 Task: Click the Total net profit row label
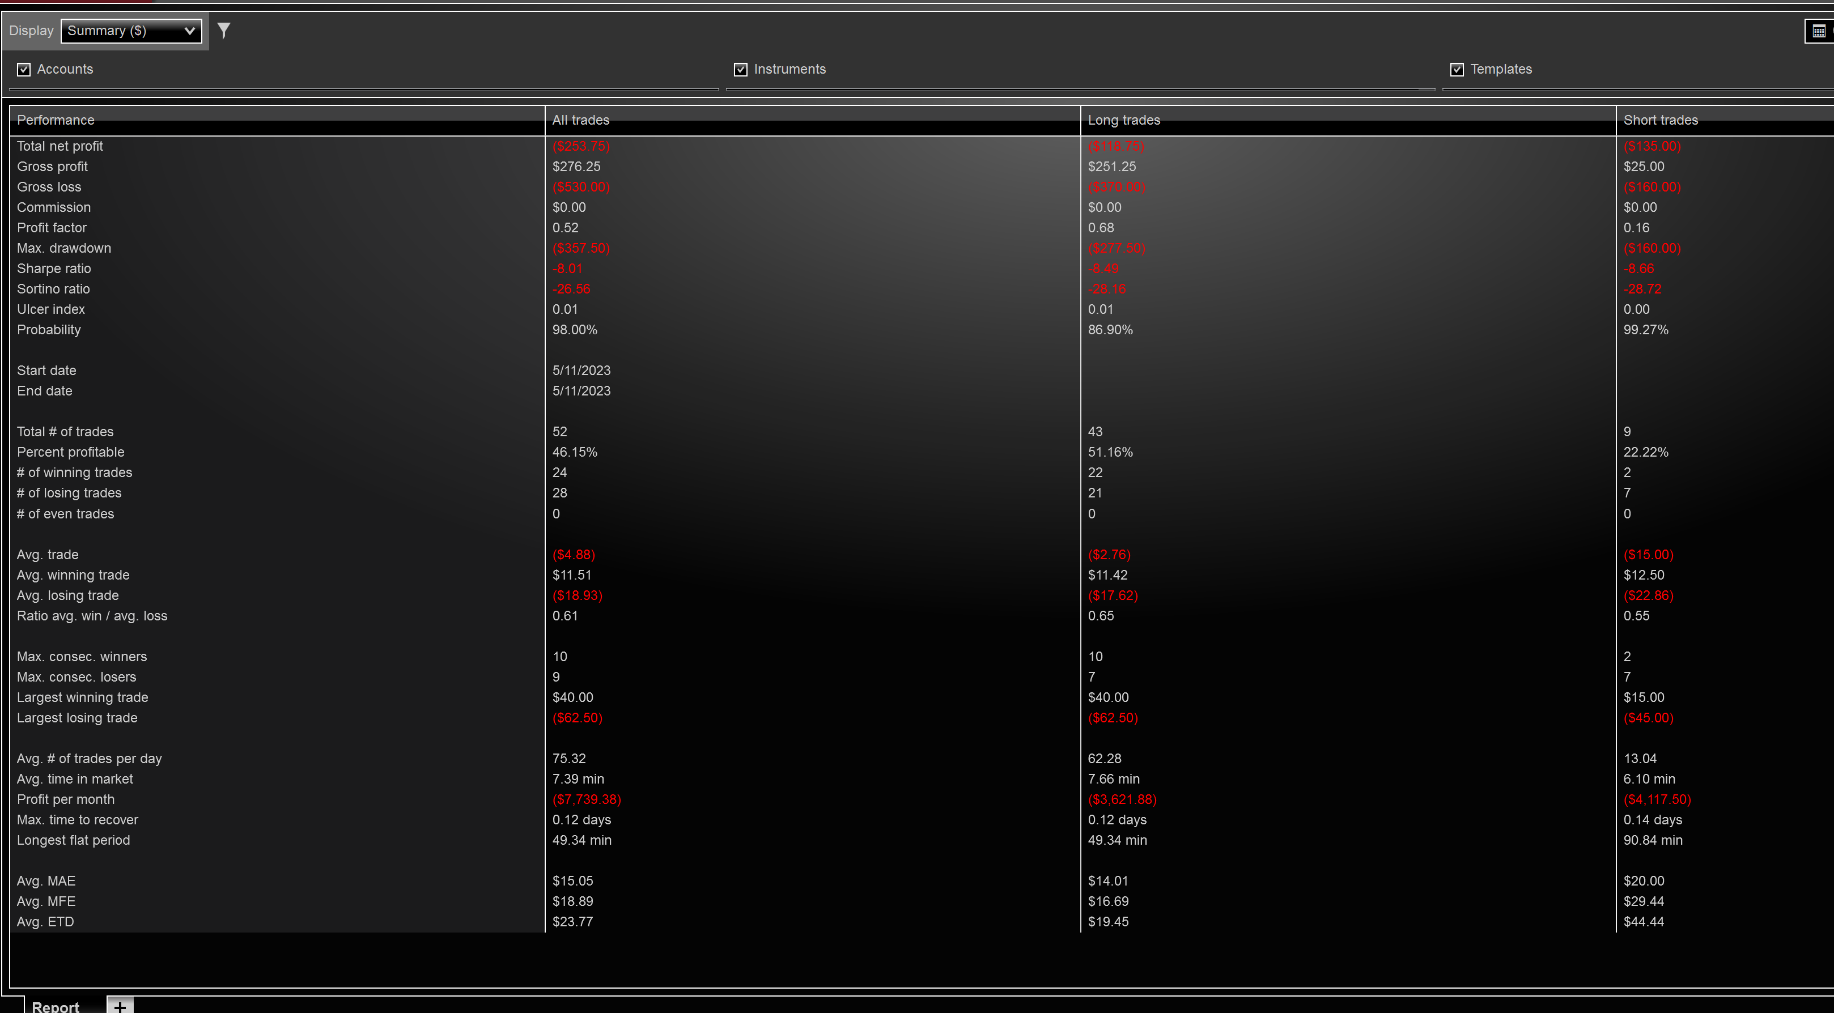tap(60, 146)
